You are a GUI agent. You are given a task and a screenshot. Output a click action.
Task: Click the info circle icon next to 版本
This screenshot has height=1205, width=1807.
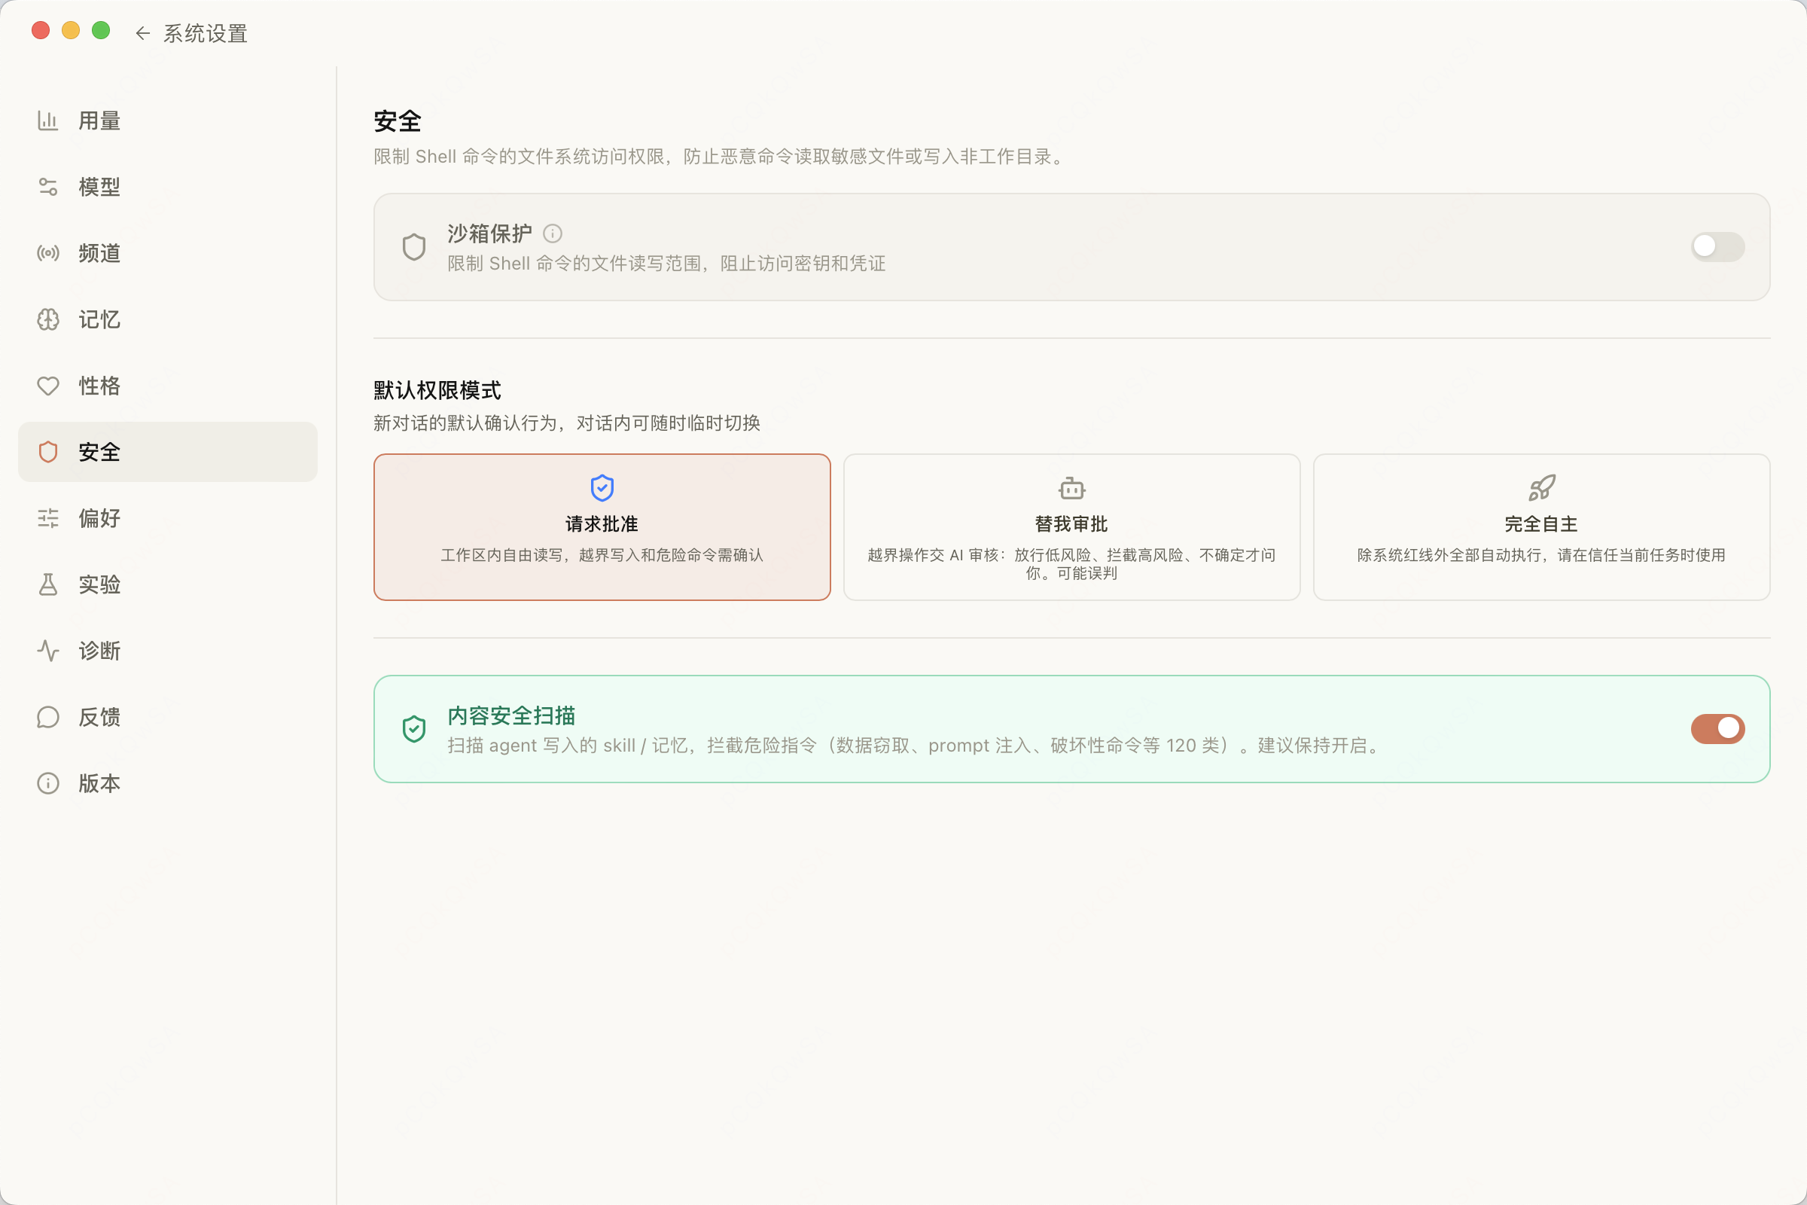pyautogui.click(x=47, y=783)
